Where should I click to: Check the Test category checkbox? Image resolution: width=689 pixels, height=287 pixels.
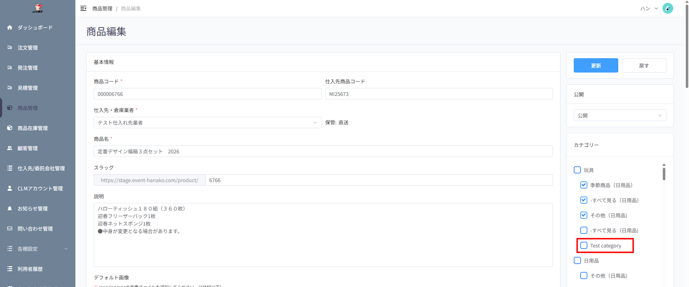[584, 245]
